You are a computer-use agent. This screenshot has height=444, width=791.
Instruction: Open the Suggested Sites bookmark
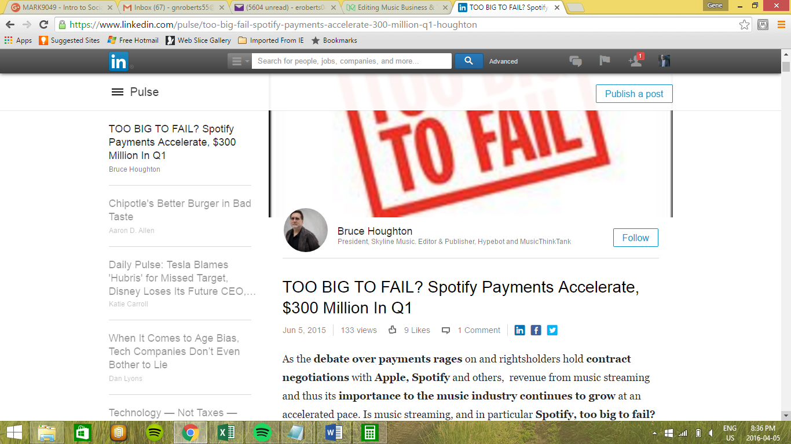point(69,40)
